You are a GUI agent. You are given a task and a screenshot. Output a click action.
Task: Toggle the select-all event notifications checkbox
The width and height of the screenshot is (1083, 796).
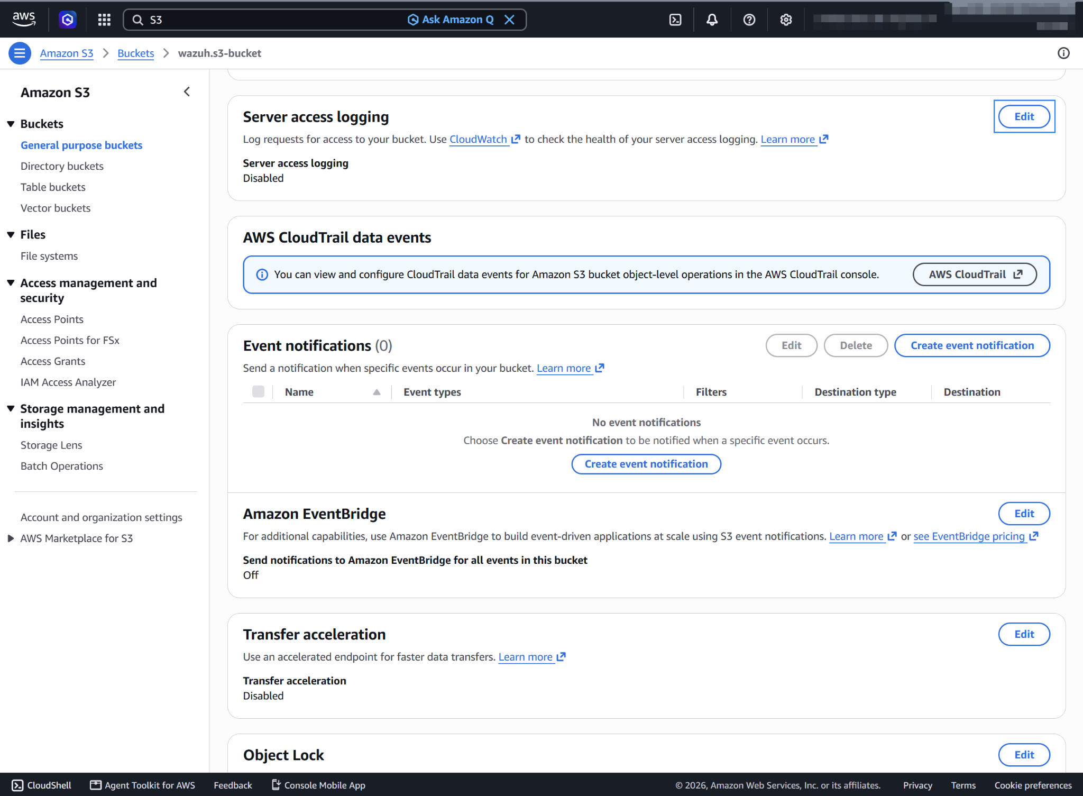click(x=258, y=391)
